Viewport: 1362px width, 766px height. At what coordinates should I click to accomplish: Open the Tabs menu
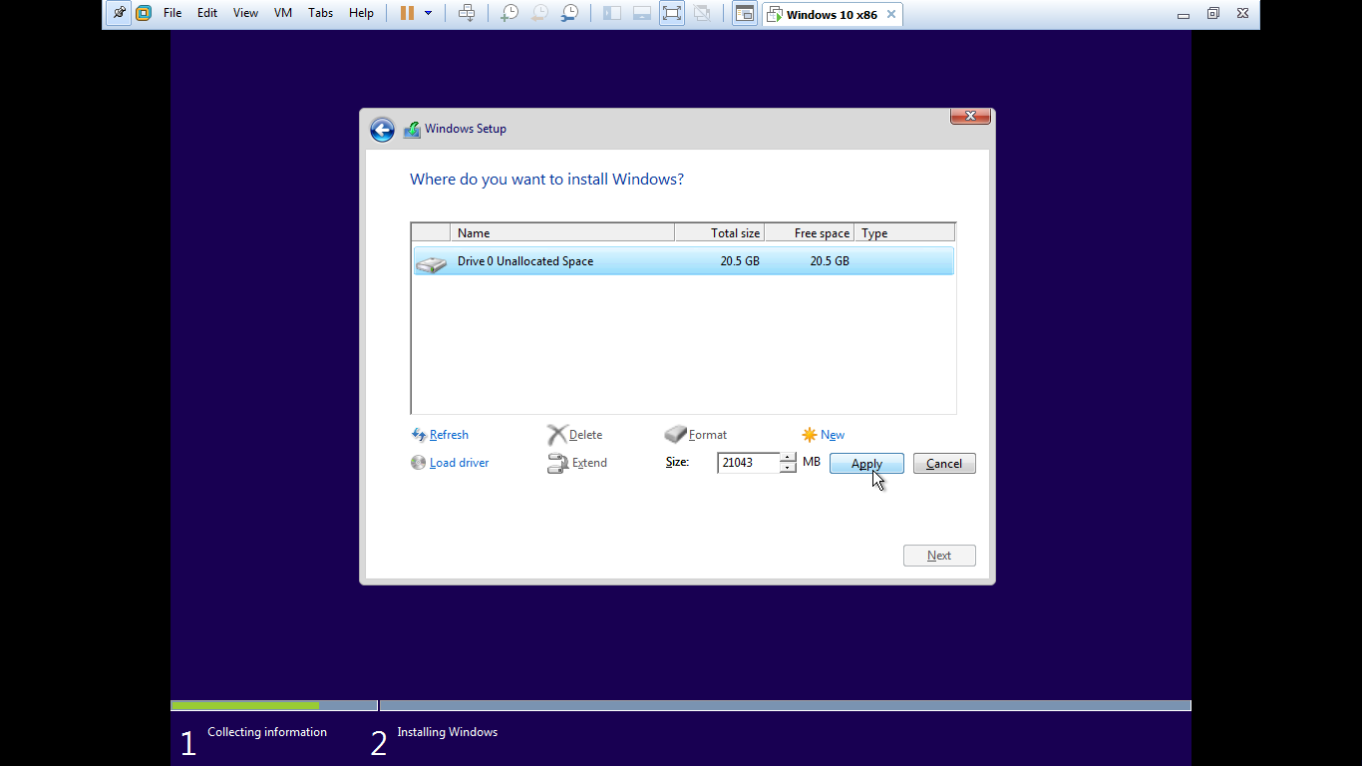[x=321, y=13]
